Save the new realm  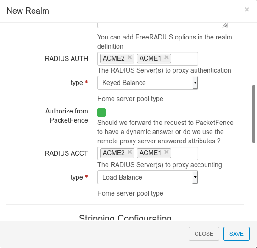[236, 234]
